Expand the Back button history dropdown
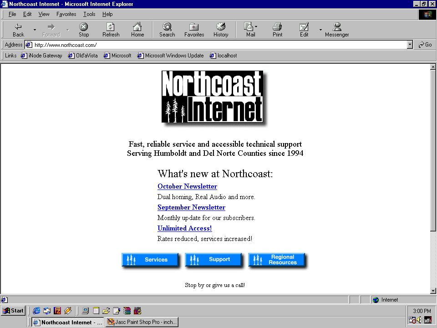This screenshot has height=328, width=437. [x=35, y=30]
